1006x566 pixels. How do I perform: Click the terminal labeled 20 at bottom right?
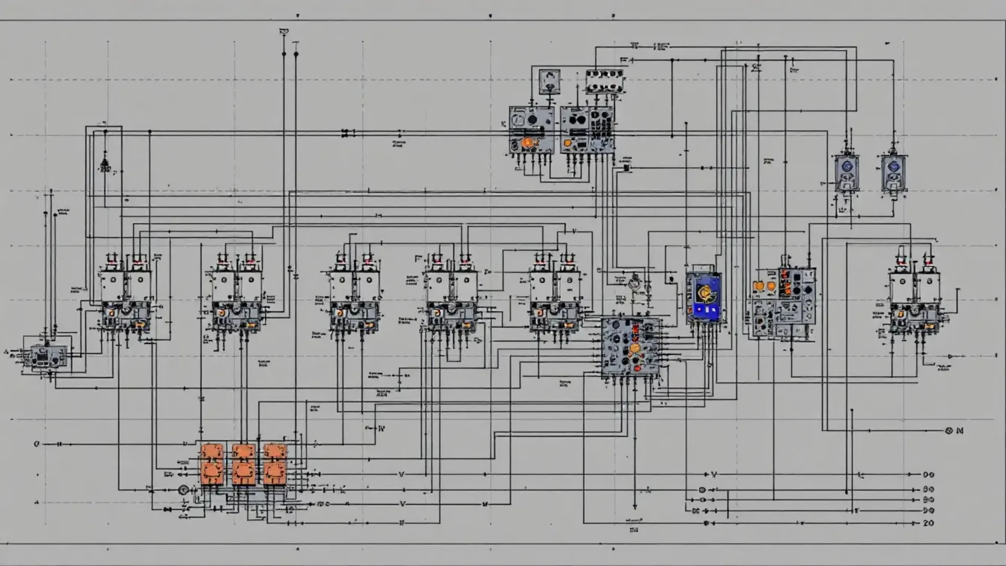[x=928, y=523]
